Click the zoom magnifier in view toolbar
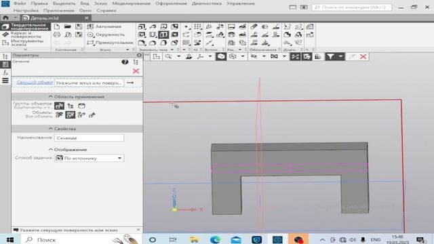The width and height of the screenshot is (434, 244). (x=168, y=56)
